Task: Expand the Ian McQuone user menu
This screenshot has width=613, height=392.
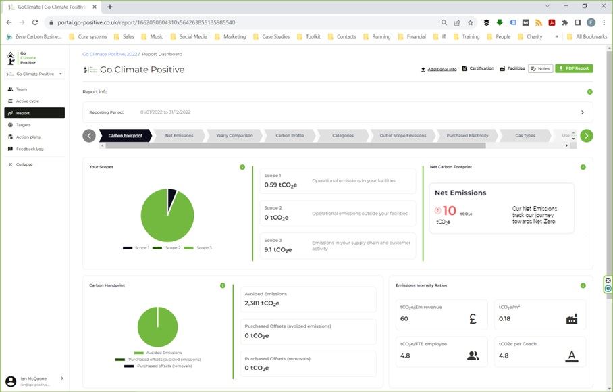Action: (x=62, y=378)
